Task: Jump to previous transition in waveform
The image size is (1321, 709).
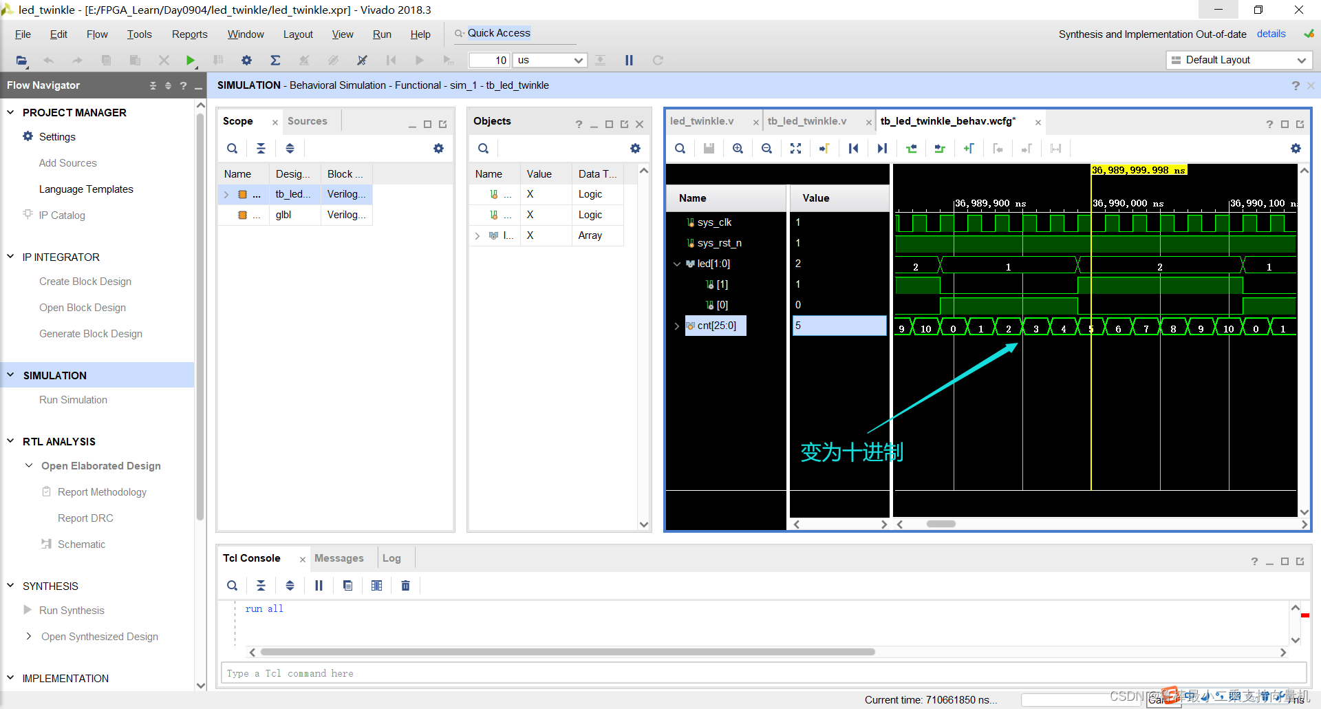Action: click(x=912, y=149)
